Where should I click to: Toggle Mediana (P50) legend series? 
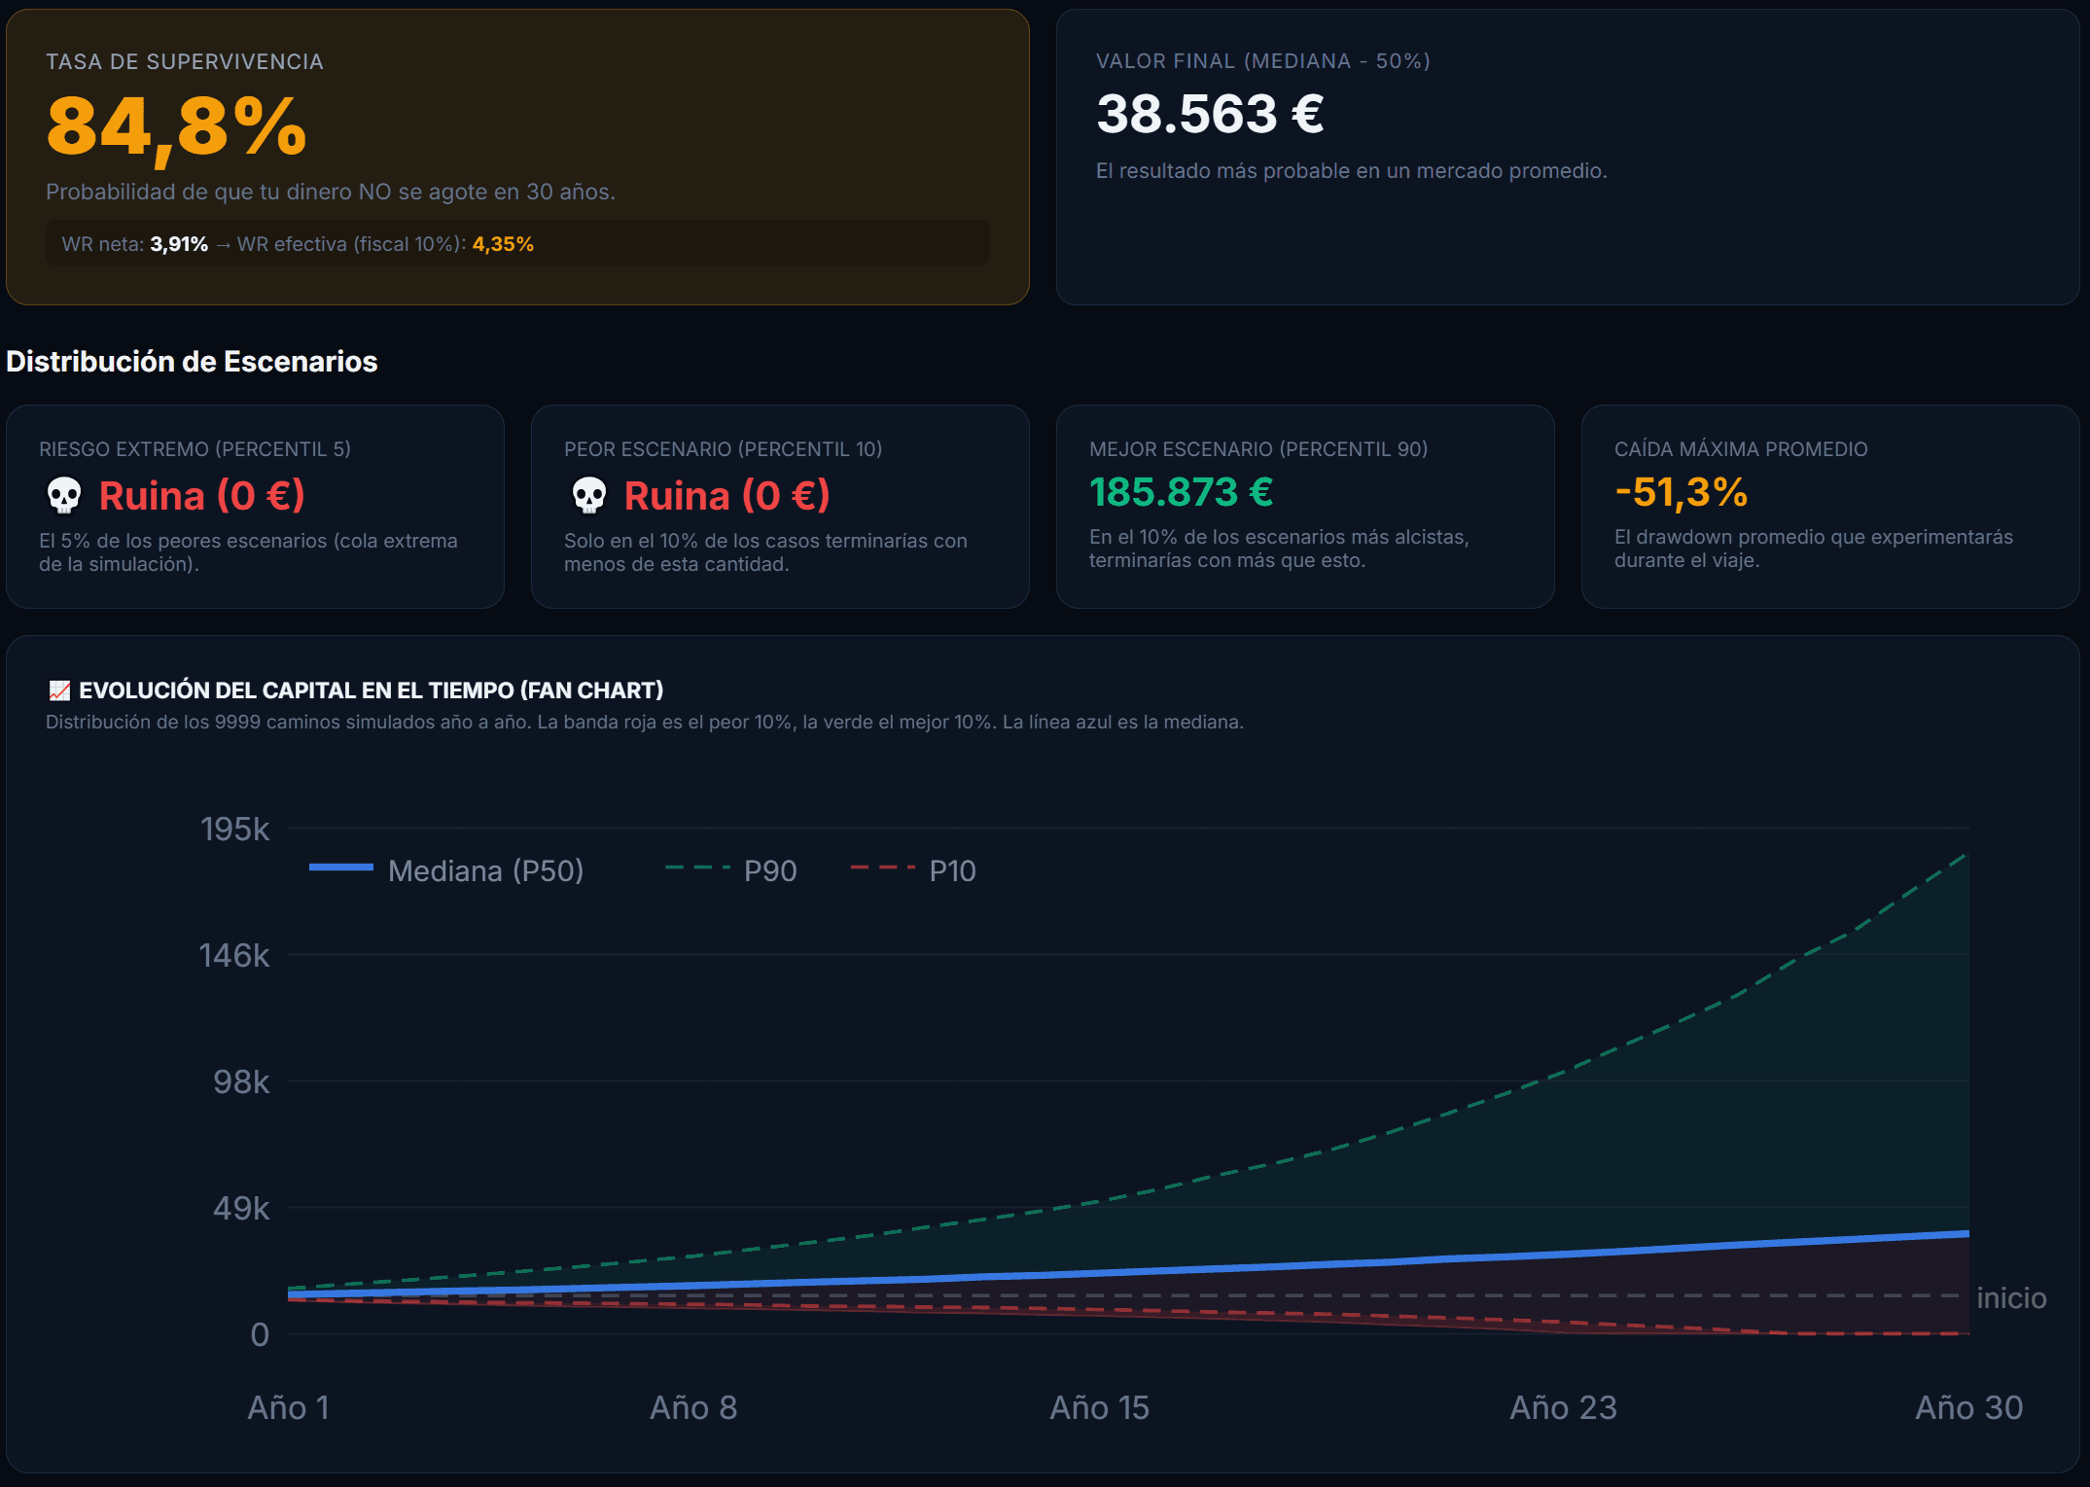point(446,870)
